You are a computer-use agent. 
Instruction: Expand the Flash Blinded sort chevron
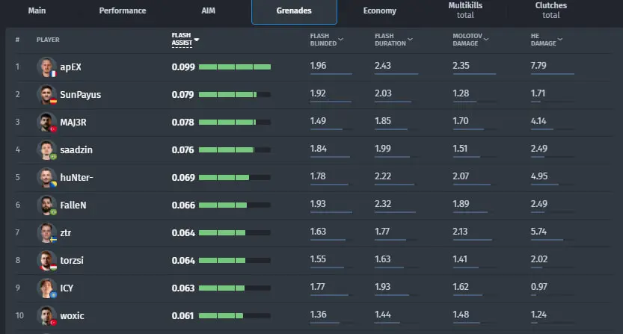341,40
